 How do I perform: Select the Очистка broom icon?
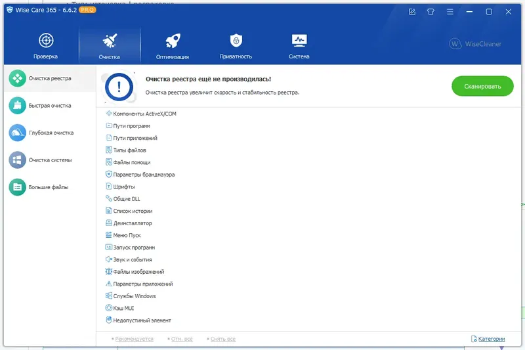[x=110, y=41]
